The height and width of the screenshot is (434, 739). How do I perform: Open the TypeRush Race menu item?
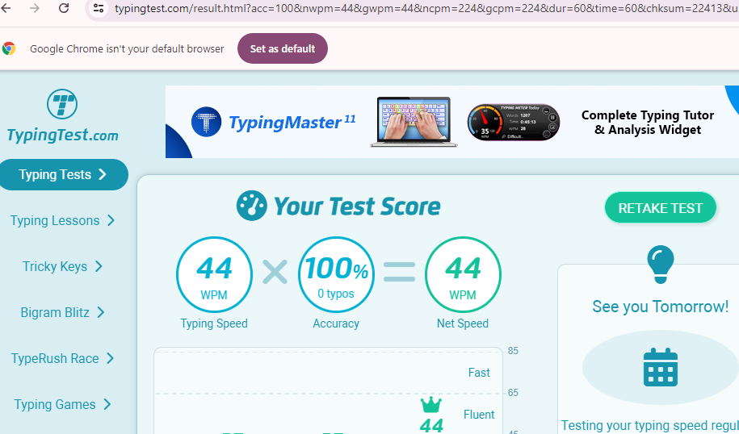click(x=55, y=358)
